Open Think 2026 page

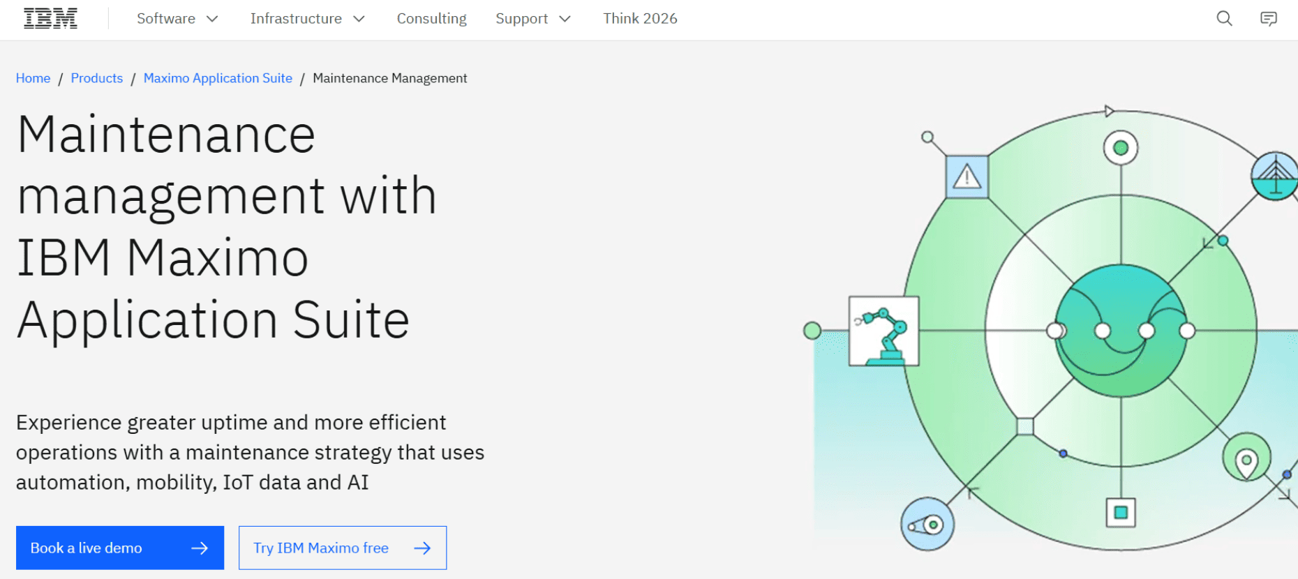640,19
